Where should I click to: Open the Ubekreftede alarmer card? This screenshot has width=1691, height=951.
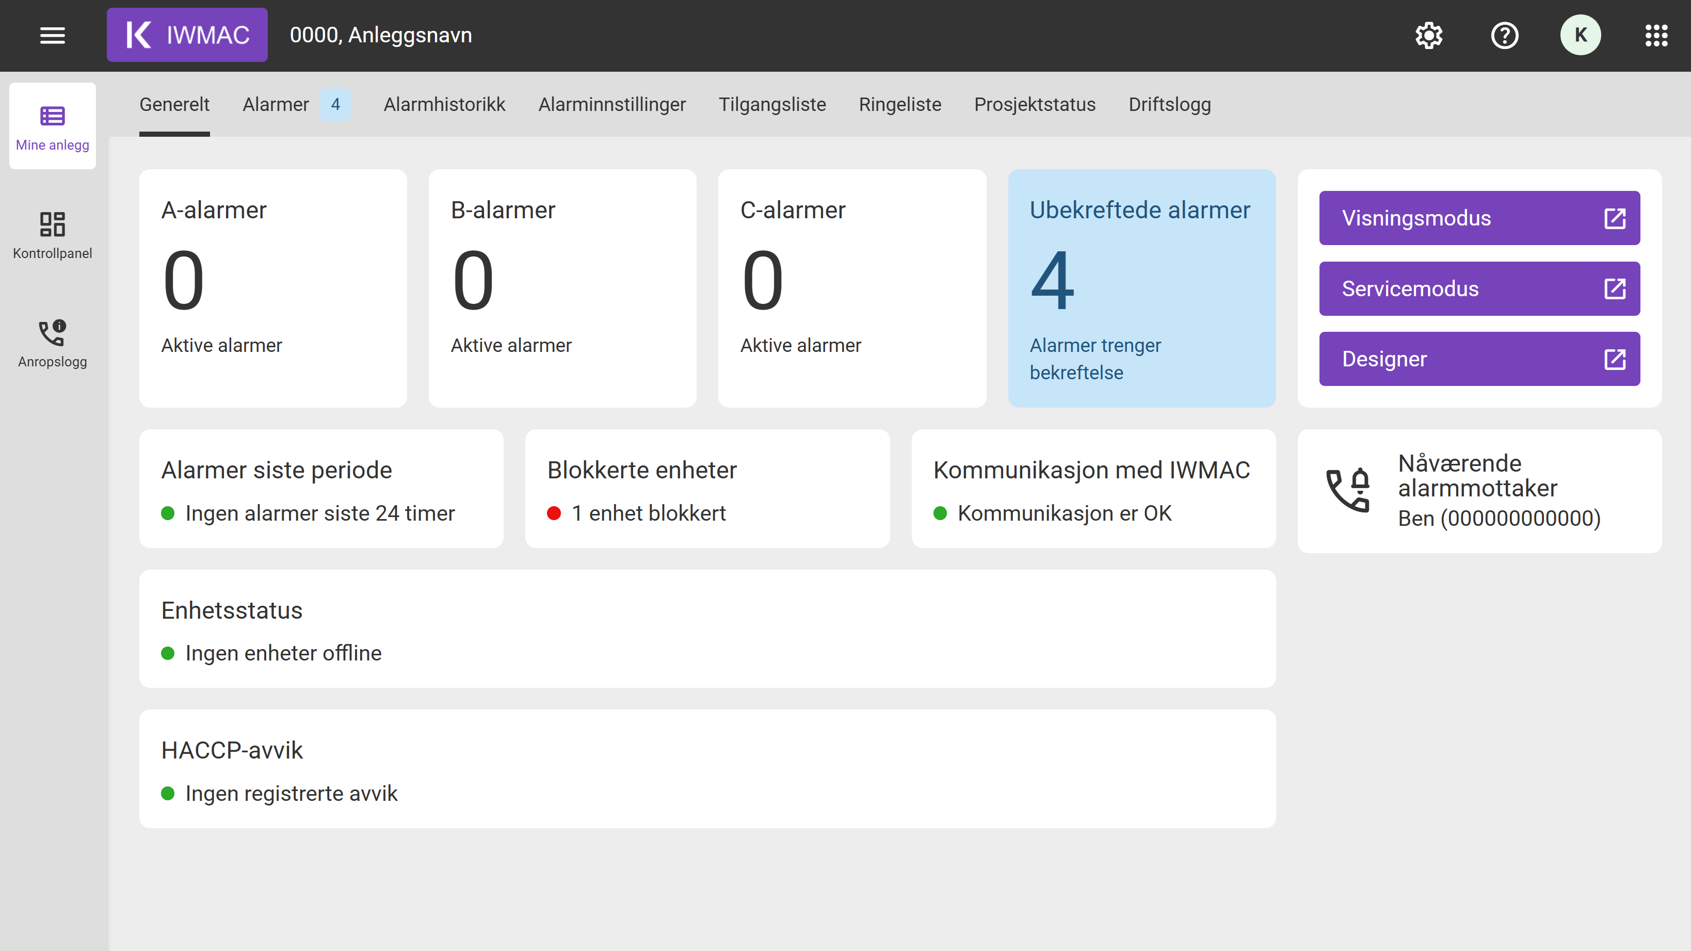pos(1142,288)
